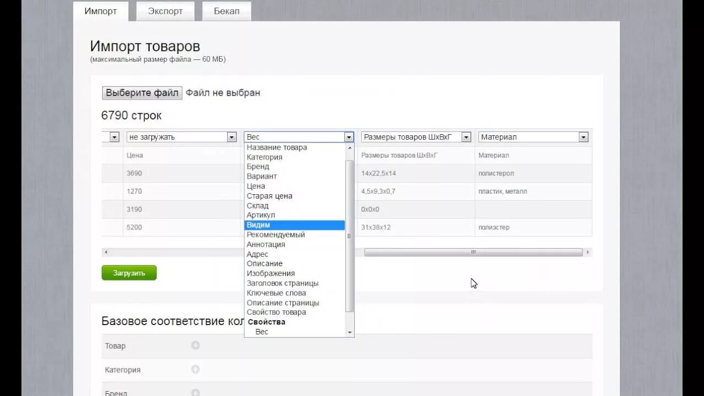The width and height of the screenshot is (704, 396).
Task: Click the right arrow of the horizontal table scrollbar
Action: click(x=587, y=252)
